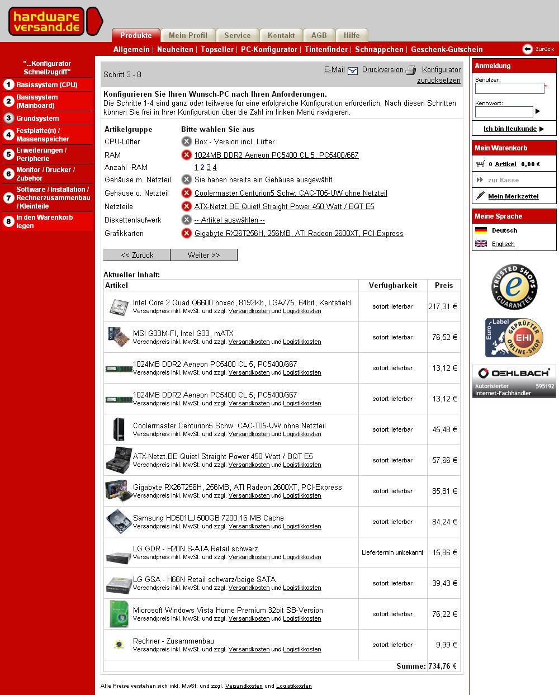The width and height of the screenshot is (559, 695).
Task: Open the Mein Merkzettel link
Action: click(x=513, y=196)
